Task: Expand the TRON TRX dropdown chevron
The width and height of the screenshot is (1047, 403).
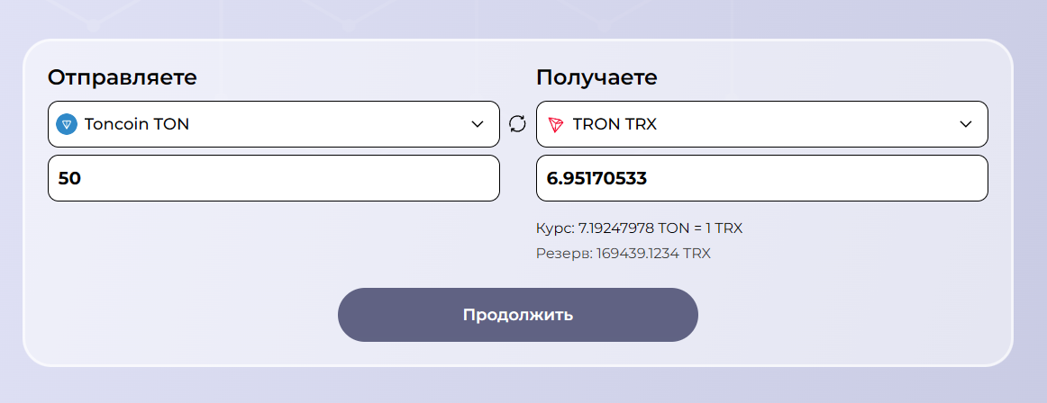Action: (x=966, y=124)
